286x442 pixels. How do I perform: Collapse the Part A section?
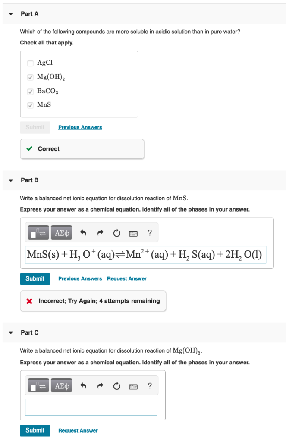coord(10,13)
